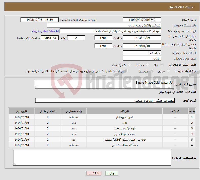Select the کالا/خدمت radio button

point(130,65)
